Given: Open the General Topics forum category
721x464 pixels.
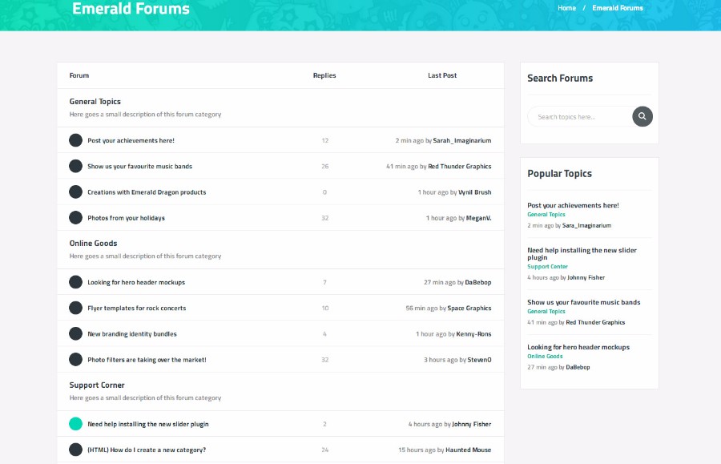Looking at the screenshot, I should [x=95, y=102].
